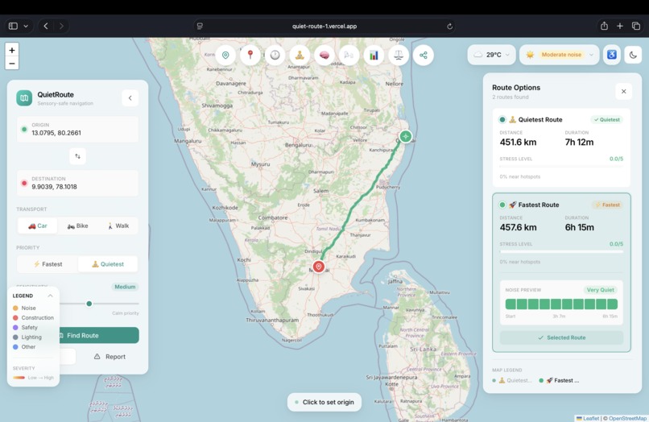
Task: Click the Medium sensitivity badge
Action: [125, 287]
